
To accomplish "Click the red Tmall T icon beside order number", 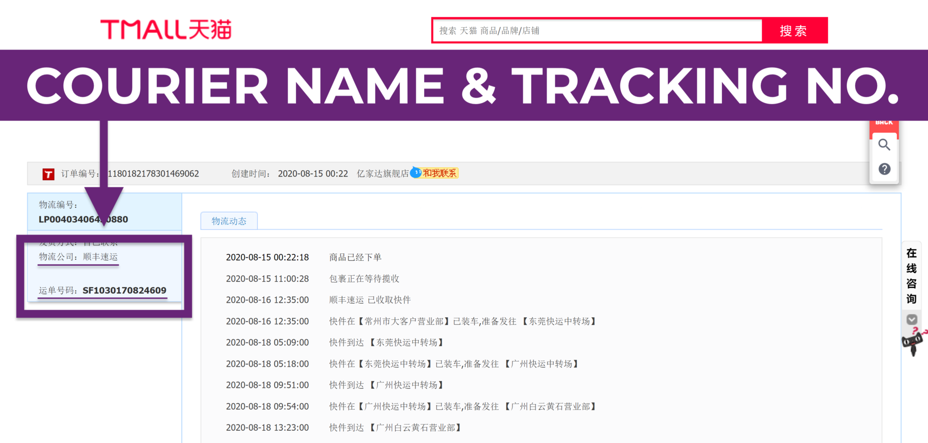I will tap(48, 173).
